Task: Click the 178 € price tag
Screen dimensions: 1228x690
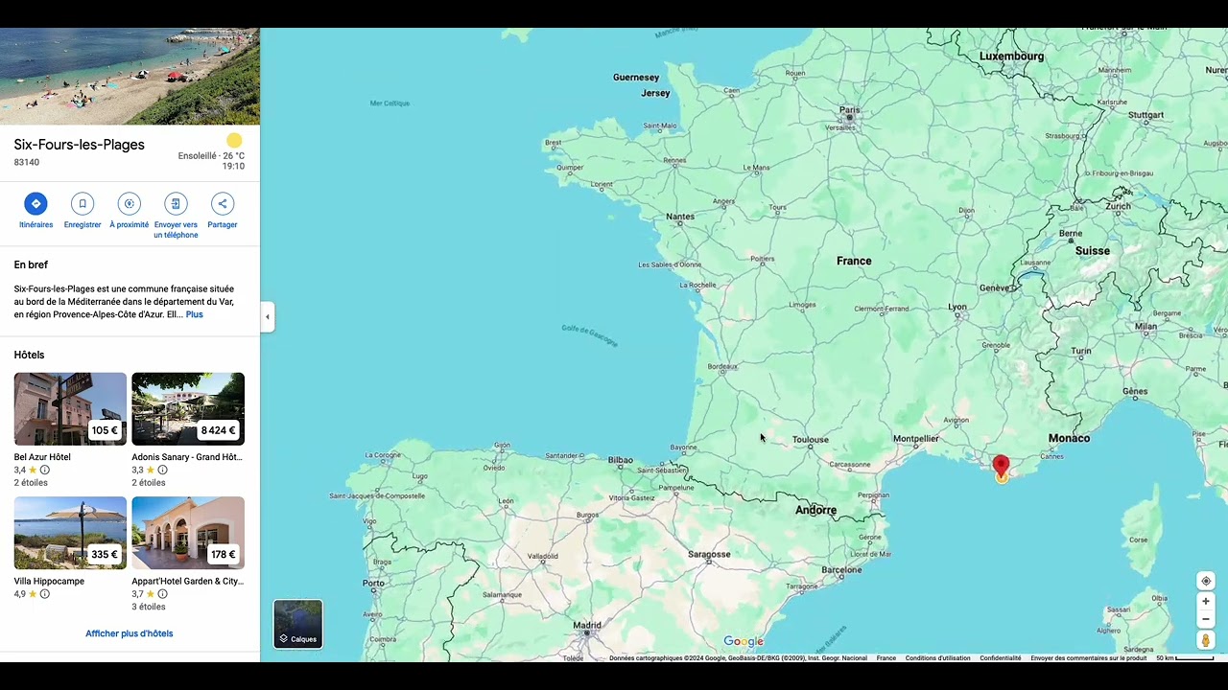Action: click(223, 554)
